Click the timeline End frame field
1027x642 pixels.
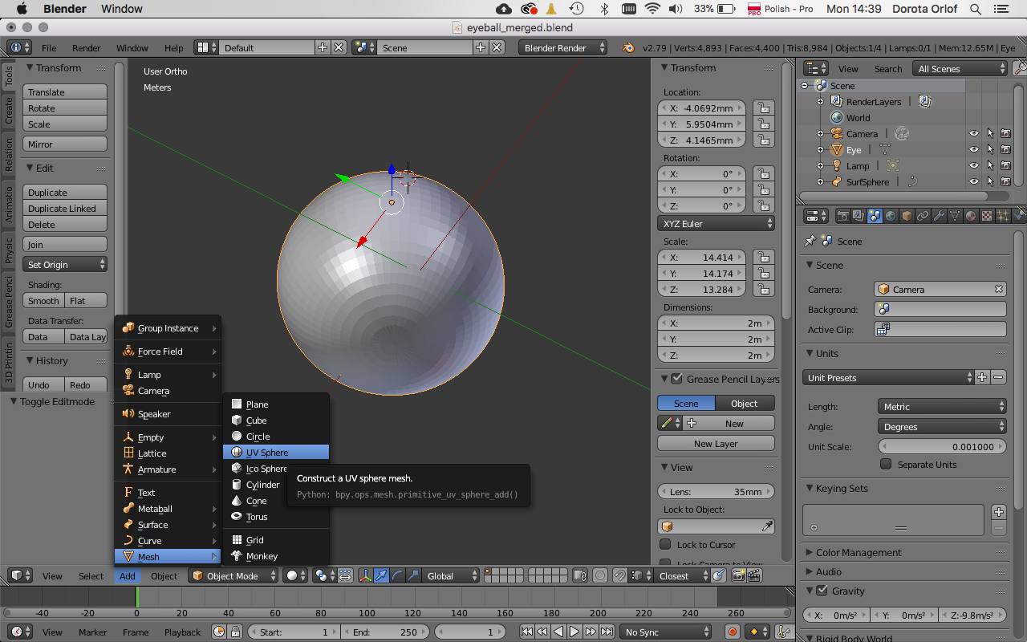386,632
